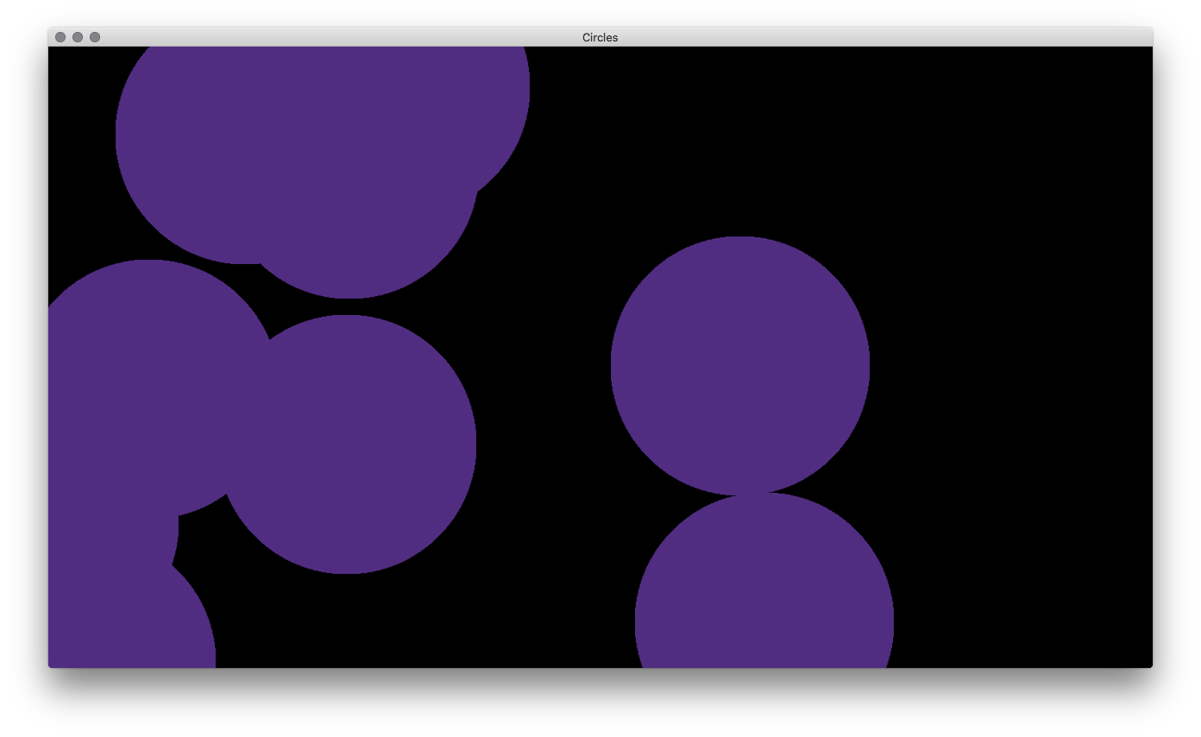The width and height of the screenshot is (1201, 737).
Task: Click the isolated full circle on the right
Action: [x=739, y=365]
